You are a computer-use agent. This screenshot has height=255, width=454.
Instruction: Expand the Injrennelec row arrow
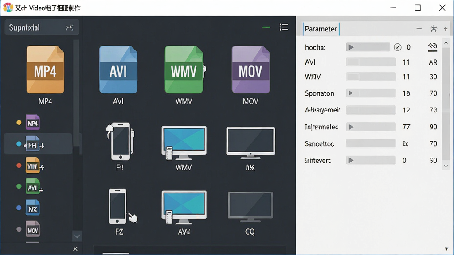[x=351, y=127]
